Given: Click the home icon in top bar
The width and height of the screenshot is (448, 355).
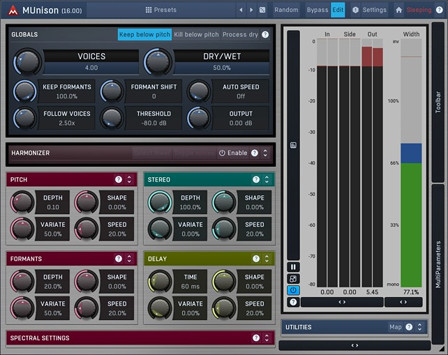Looking at the screenshot, I should 398,10.
